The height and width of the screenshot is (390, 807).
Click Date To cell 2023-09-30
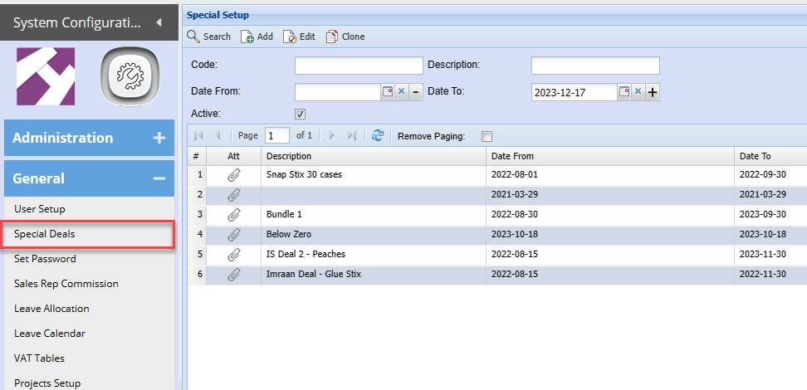click(770, 215)
